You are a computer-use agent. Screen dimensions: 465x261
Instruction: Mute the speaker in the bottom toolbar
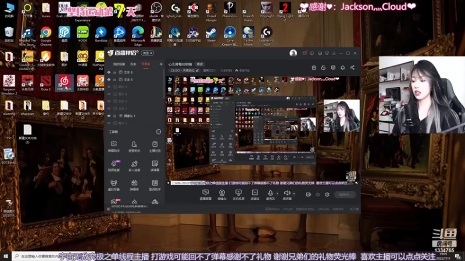click(x=287, y=195)
